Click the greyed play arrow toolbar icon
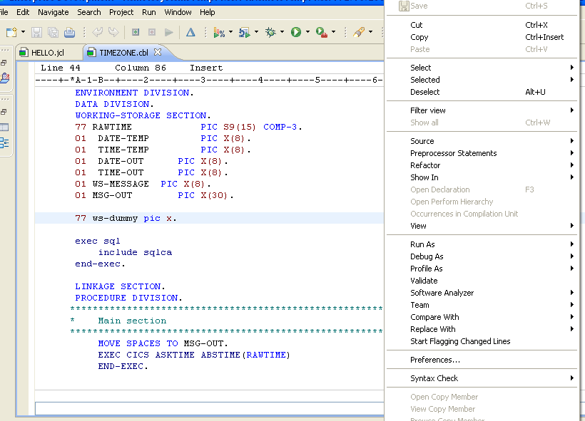 click(169, 33)
